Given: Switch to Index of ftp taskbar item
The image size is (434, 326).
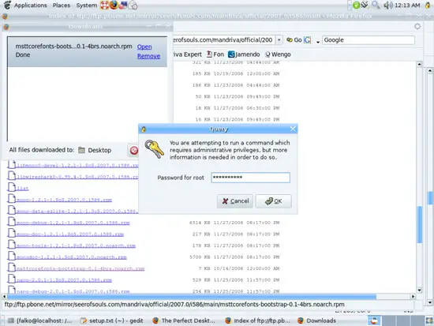Looking at the screenshot, I should tap(257, 320).
